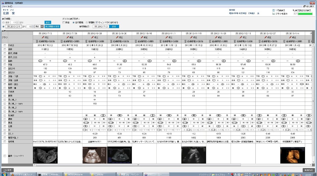Click blue 表示 button
The width and height of the screenshot is (317, 176).
point(48,22)
